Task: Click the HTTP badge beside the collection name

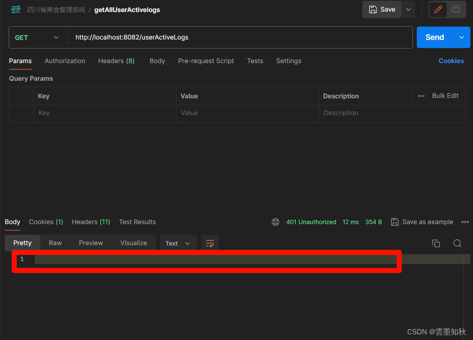Action: (x=15, y=9)
